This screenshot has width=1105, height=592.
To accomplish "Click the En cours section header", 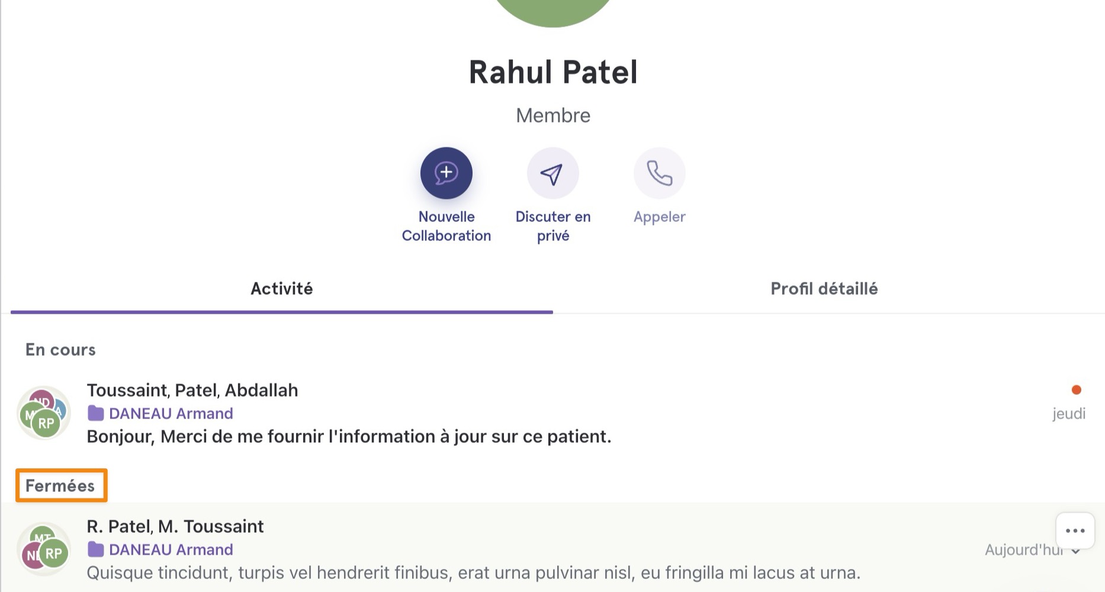I will click(x=60, y=350).
